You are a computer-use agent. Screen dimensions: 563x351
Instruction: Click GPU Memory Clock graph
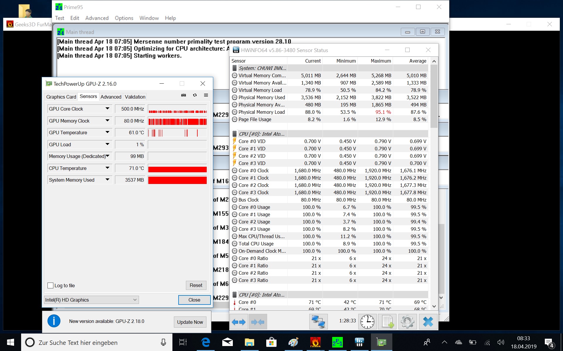pos(177,121)
